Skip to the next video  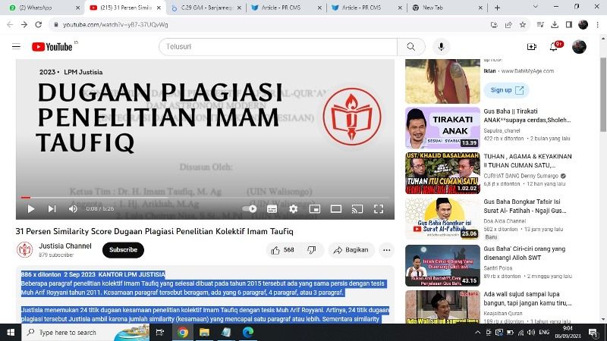click(x=52, y=209)
